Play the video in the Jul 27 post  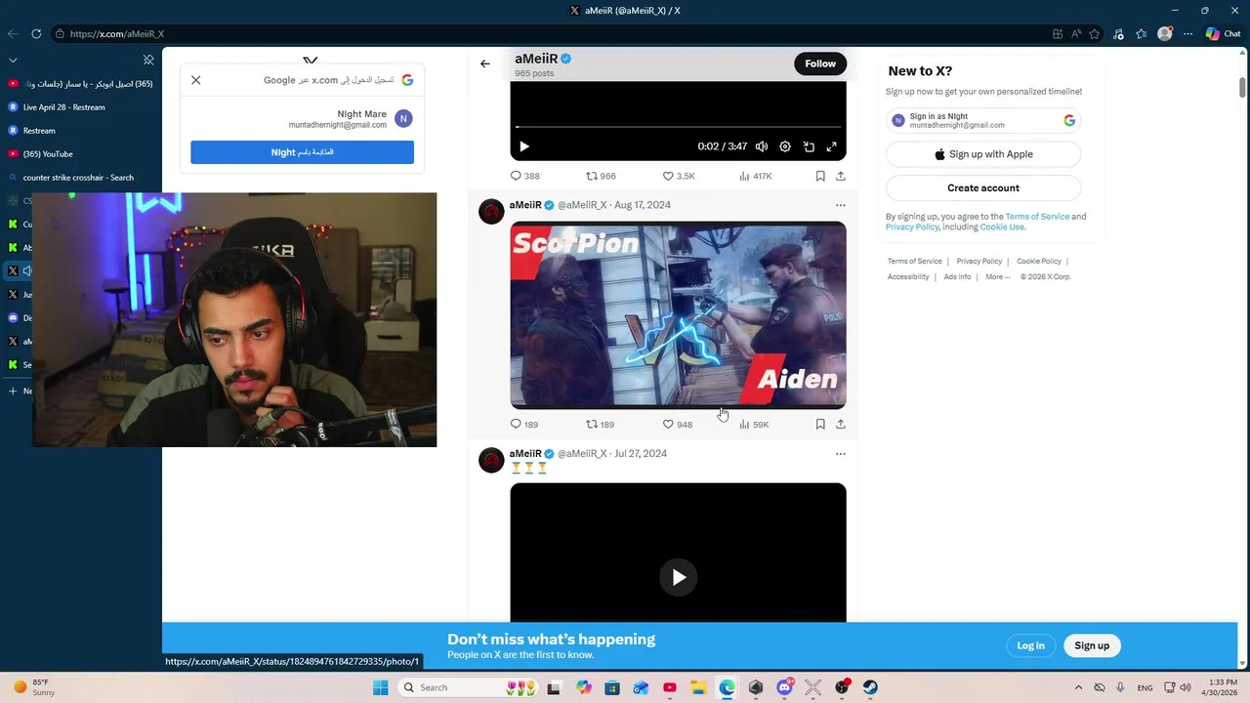click(679, 577)
